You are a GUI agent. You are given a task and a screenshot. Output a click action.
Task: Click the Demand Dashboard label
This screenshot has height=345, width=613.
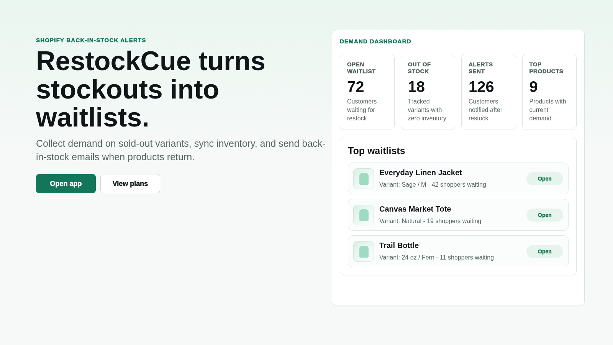pos(375,41)
